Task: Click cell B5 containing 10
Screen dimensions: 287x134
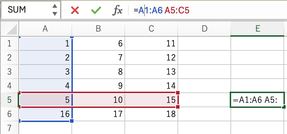Action: [98, 100]
